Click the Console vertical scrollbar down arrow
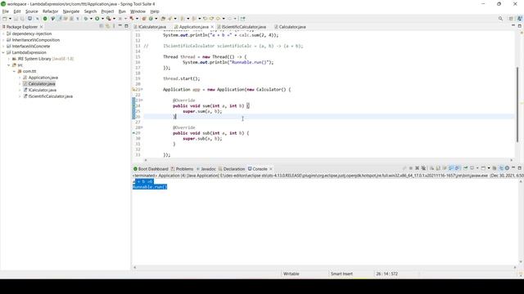 521,262
